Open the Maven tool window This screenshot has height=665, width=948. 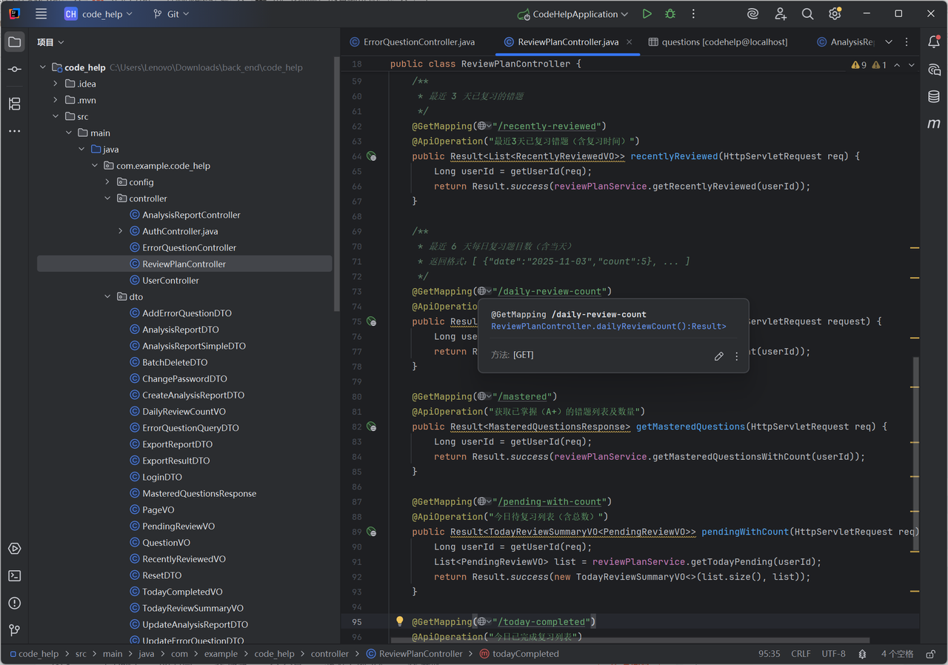934,124
